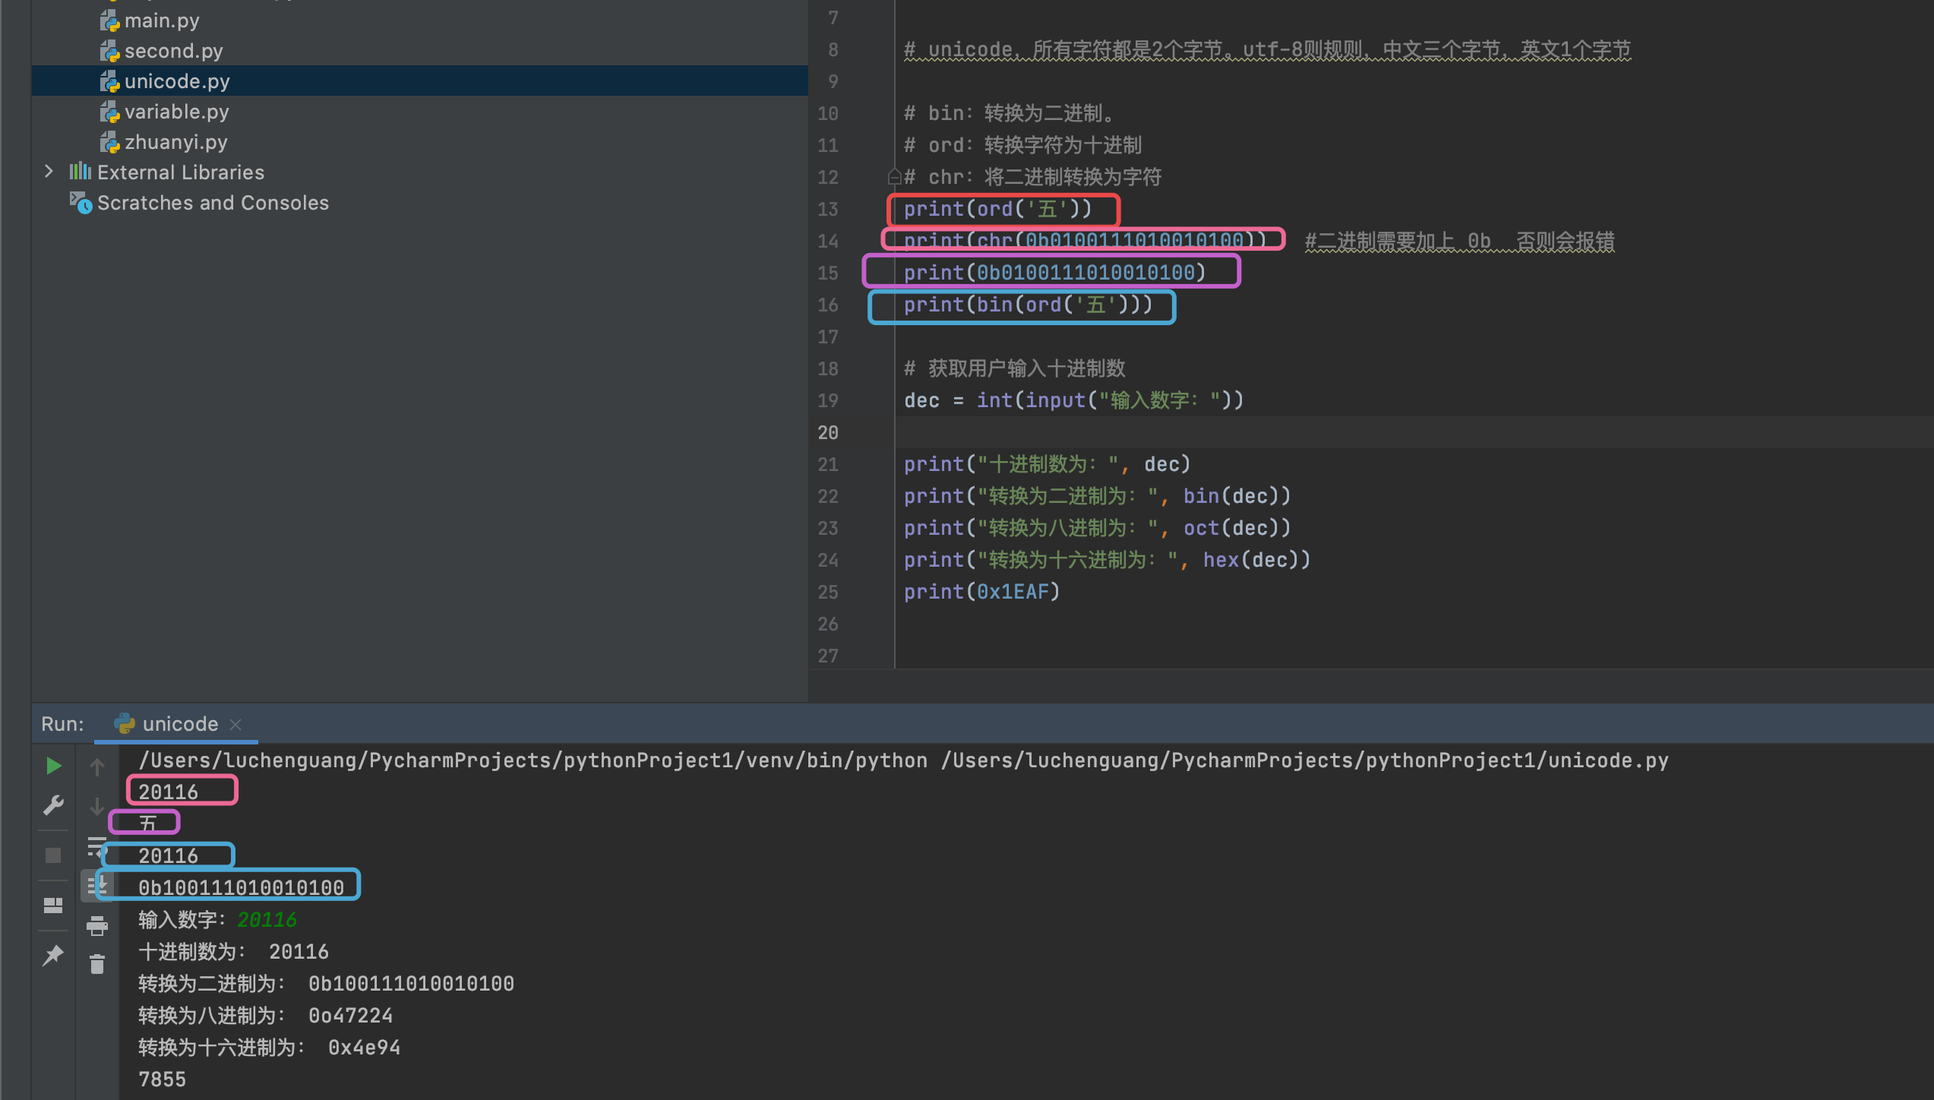The width and height of the screenshot is (1934, 1100).
Task: Pin the Run tab with pin icon
Action: click(x=53, y=956)
